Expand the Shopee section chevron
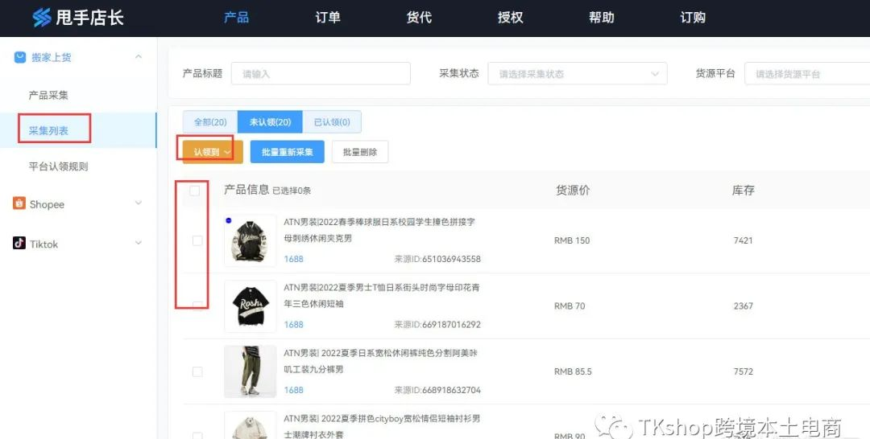This screenshot has width=870, height=439. coord(139,203)
